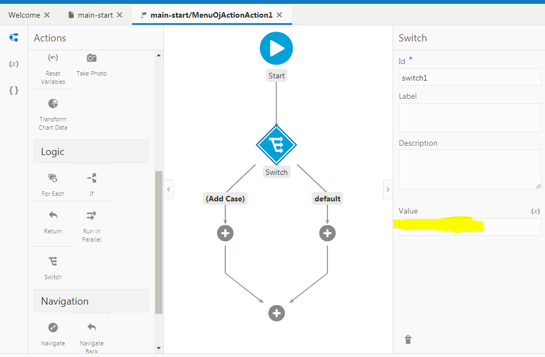Screen dimensions: 545x357
Task: Click the highlighted Value input field
Action: [469, 226]
